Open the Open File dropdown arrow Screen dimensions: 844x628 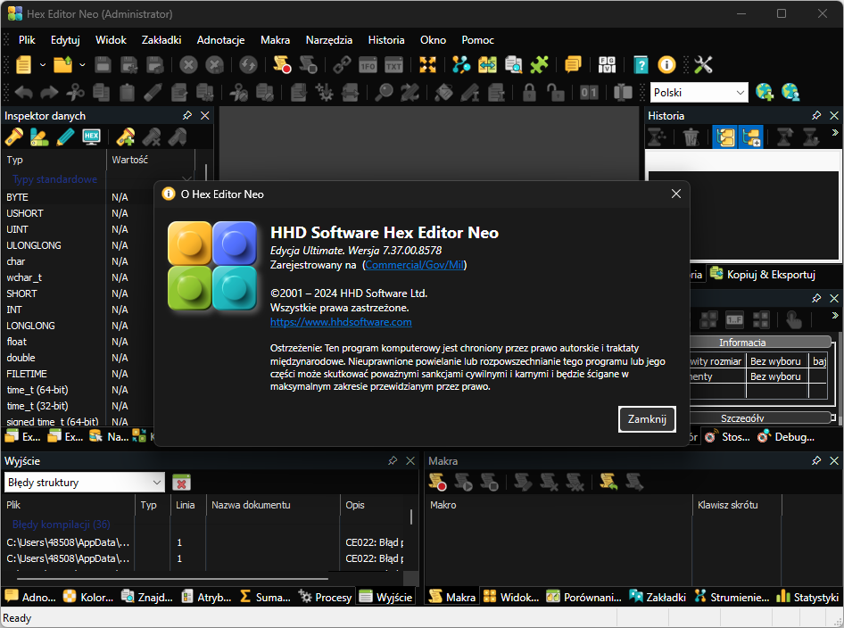82,65
